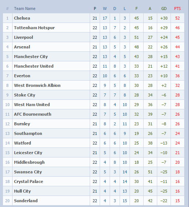Select Manchester United team name
The height and width of the screenshot is (207, 189).
click(34, 66)
